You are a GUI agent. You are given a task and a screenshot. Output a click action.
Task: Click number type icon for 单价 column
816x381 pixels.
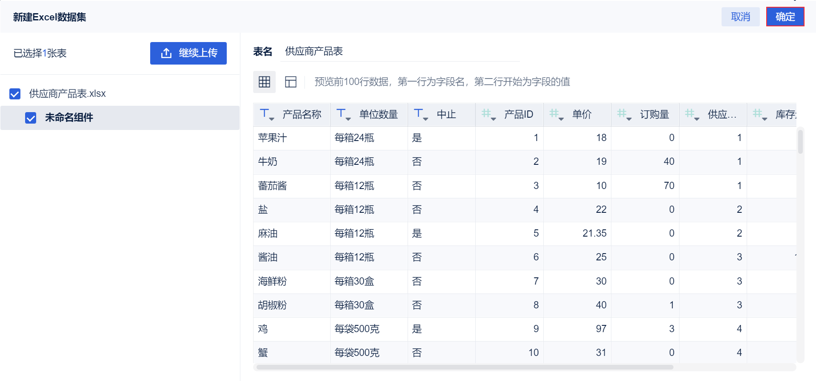point(556,114)
